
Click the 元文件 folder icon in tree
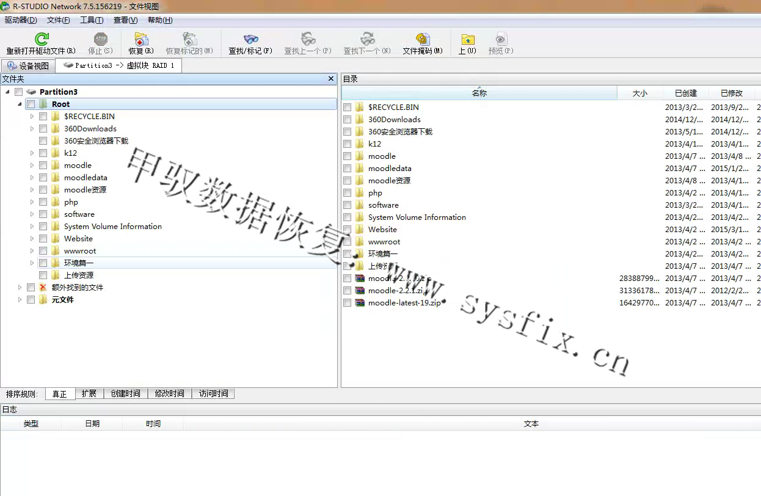(43, 299)
